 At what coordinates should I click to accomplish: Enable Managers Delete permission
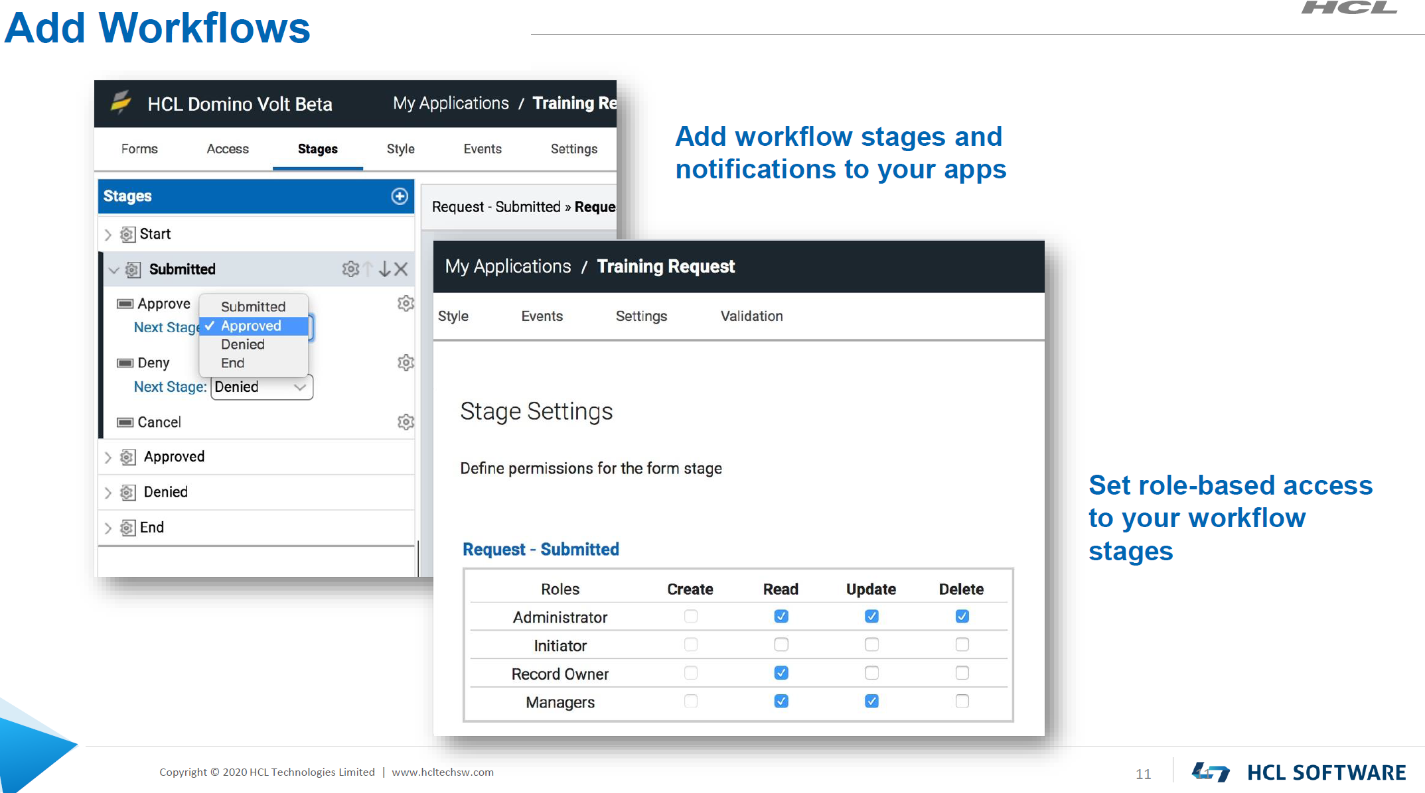(962, 701)
